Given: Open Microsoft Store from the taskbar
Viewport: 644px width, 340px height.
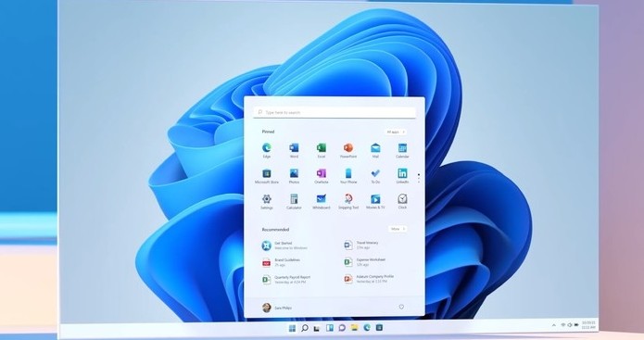Looking at the screenshot, I should pyautogui.click(x=379, y=327).
